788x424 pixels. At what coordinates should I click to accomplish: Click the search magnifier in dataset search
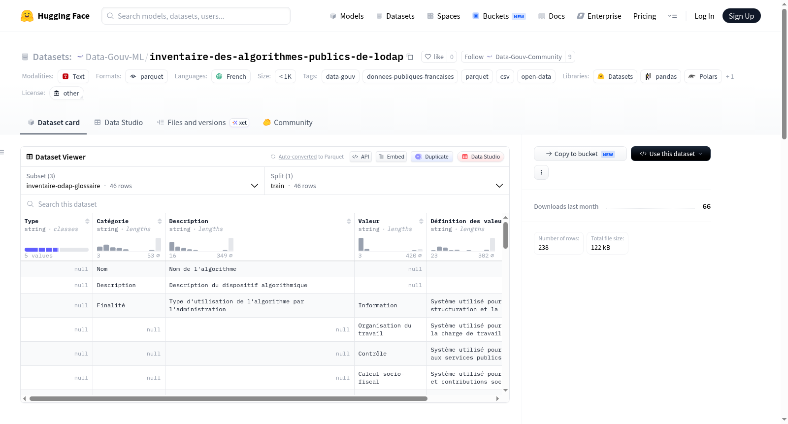pyautogui.click(x=31, y=204)
